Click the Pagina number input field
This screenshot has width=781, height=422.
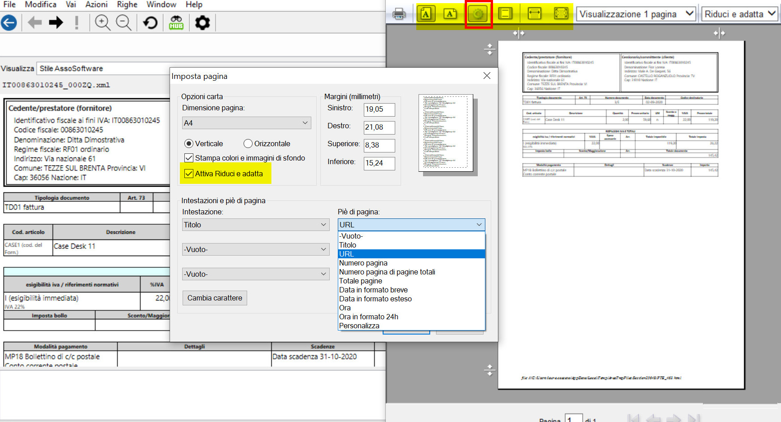[x=573, y=418]
